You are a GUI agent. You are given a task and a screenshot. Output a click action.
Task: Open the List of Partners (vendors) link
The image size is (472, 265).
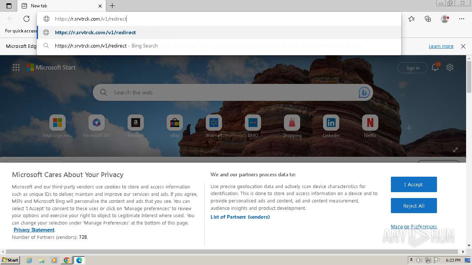point(240,217)
